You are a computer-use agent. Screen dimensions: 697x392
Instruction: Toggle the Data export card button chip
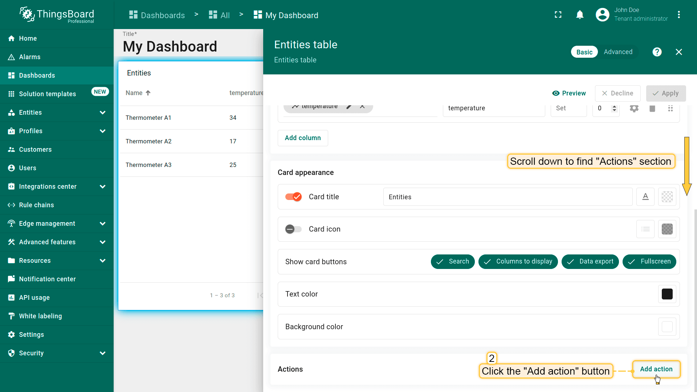590,261
